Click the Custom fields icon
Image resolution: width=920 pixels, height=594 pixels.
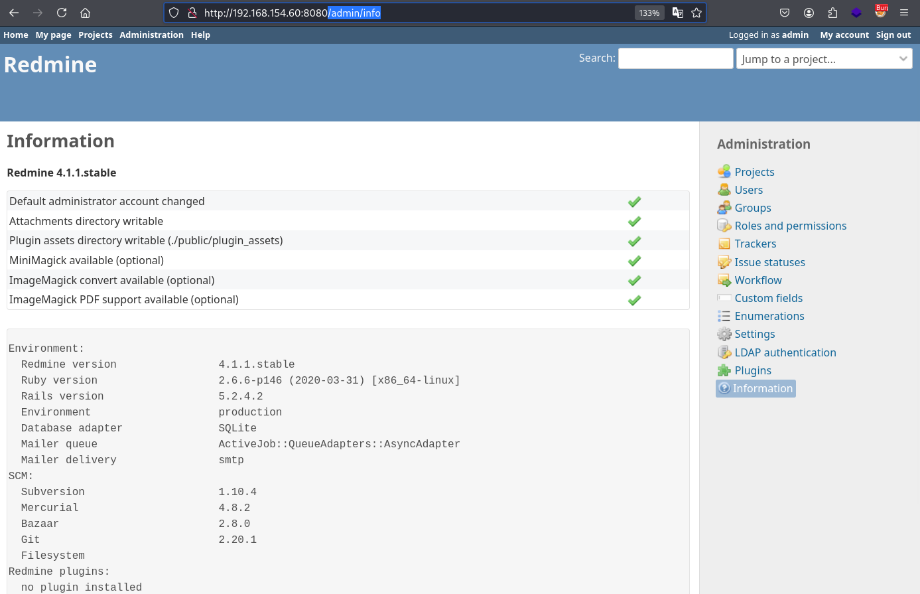click(724, 298)
